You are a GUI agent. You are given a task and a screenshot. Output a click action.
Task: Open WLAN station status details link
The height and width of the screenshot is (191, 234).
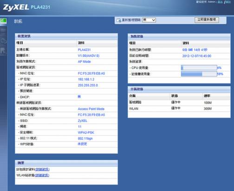point(42,175)
